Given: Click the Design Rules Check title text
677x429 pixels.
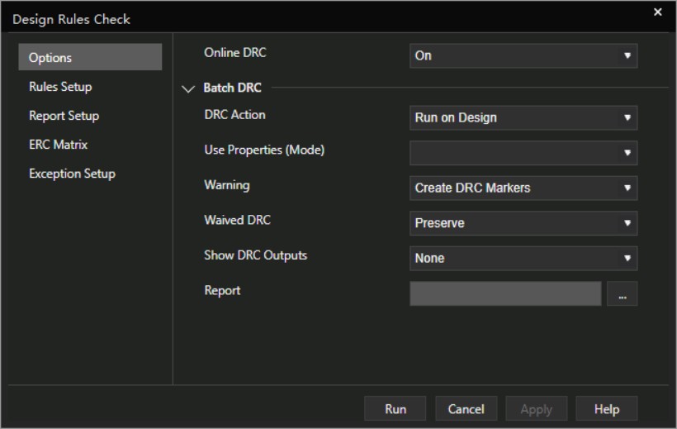Looking at the screenshot, I should 71,19.
